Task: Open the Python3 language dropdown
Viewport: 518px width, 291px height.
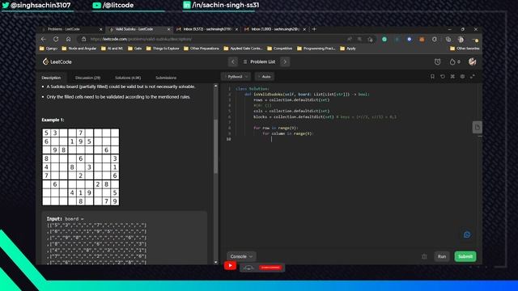Action: click(236, 77)
